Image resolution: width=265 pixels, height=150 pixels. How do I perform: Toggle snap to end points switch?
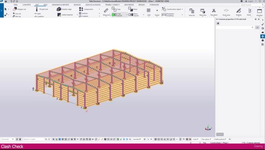tap(159, 139)
